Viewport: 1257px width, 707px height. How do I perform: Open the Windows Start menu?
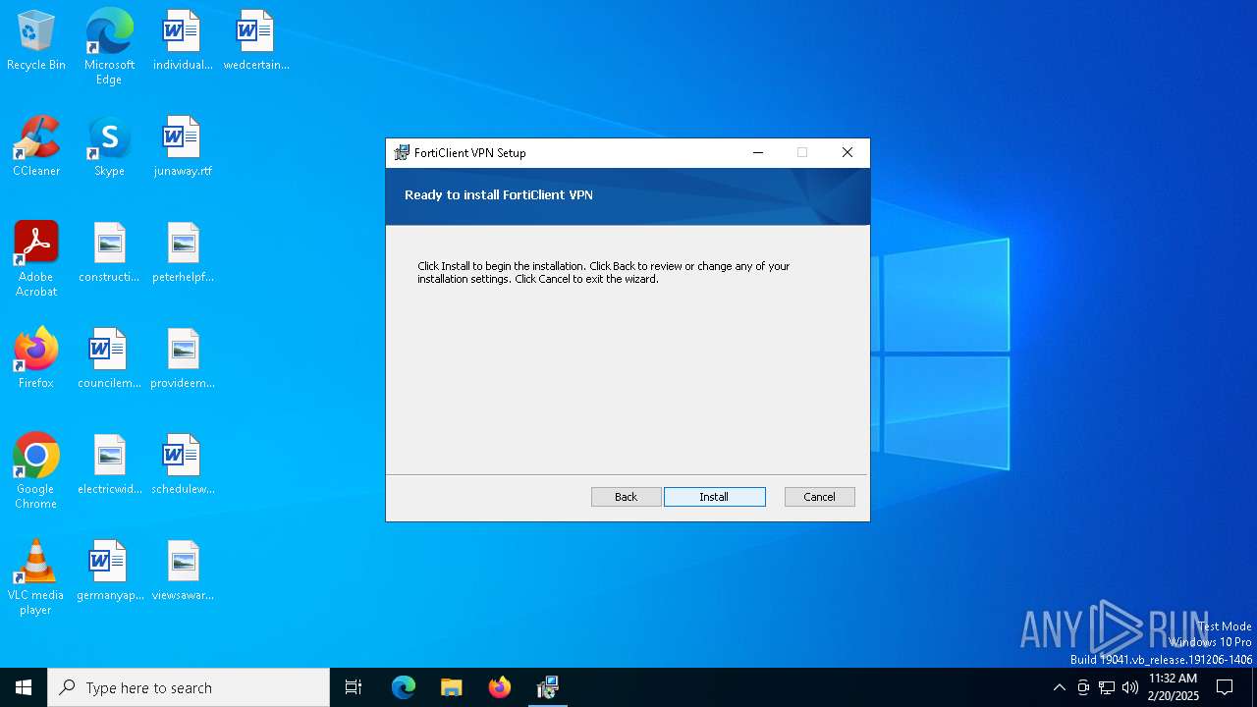click(x=24, y=687)
